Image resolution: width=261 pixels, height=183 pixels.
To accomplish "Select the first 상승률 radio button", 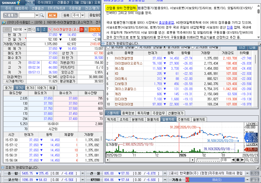I will point(108,47).
